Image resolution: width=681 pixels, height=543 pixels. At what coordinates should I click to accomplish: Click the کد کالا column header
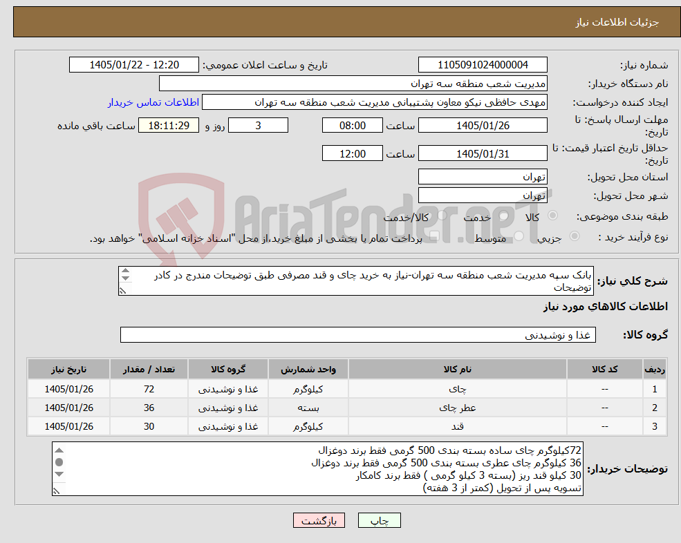(604, 370)
